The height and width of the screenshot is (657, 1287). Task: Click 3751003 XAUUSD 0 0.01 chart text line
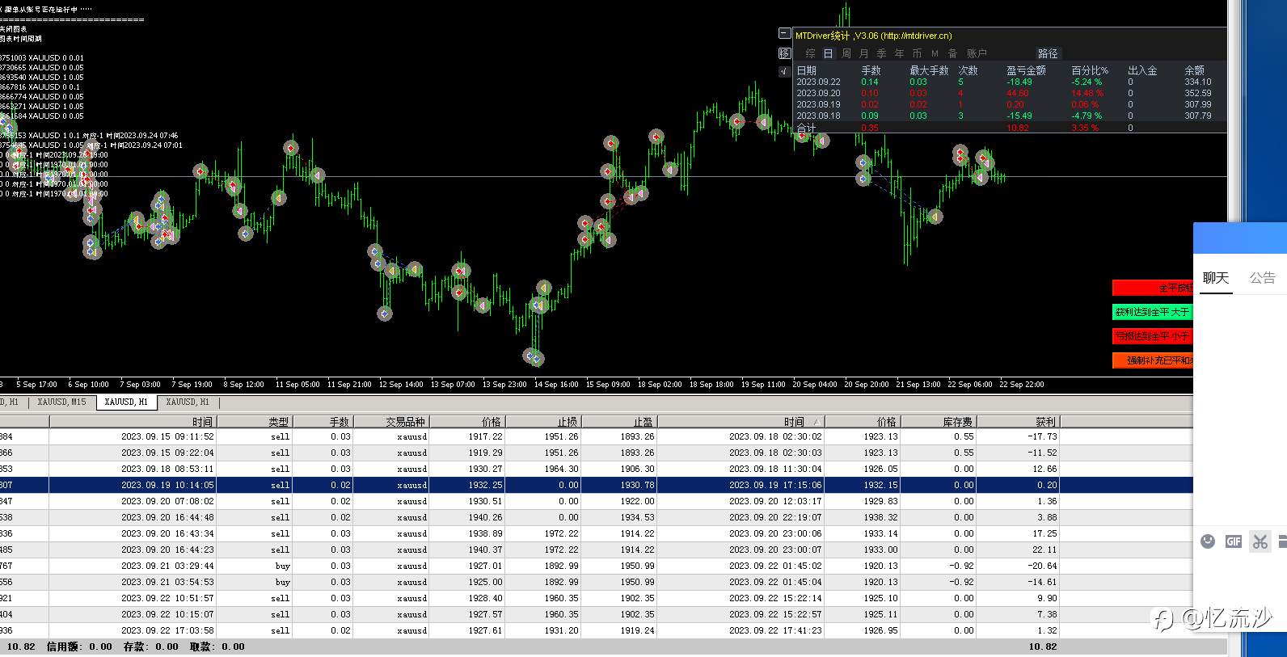pos(42,58)
